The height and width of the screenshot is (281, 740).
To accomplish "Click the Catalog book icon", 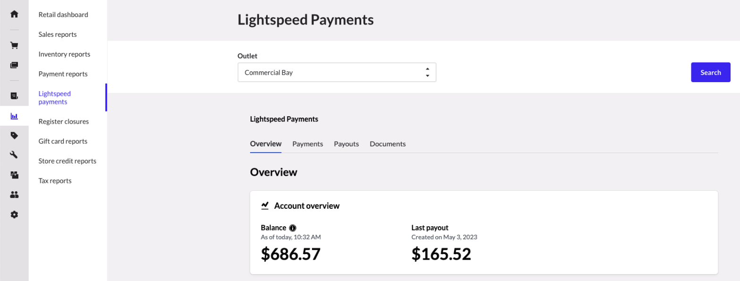I will click(14, 65).
